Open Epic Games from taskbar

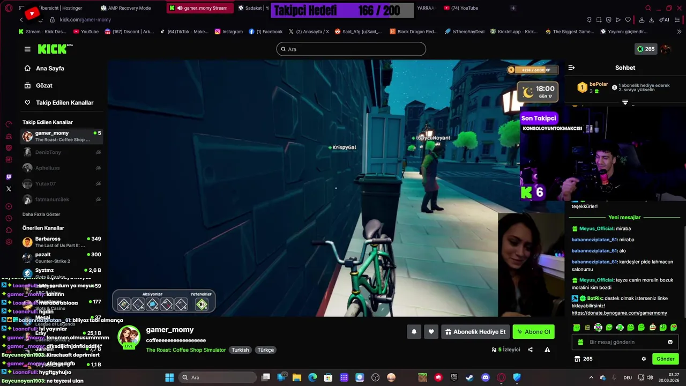click(x=454, y=377)
